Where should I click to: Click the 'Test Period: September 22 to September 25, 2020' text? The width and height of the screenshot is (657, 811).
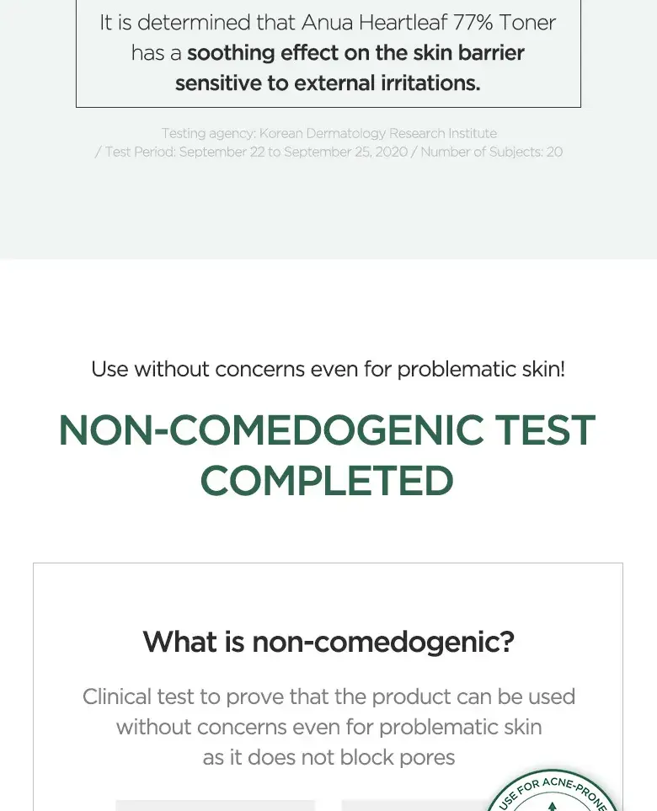(256, 152)
